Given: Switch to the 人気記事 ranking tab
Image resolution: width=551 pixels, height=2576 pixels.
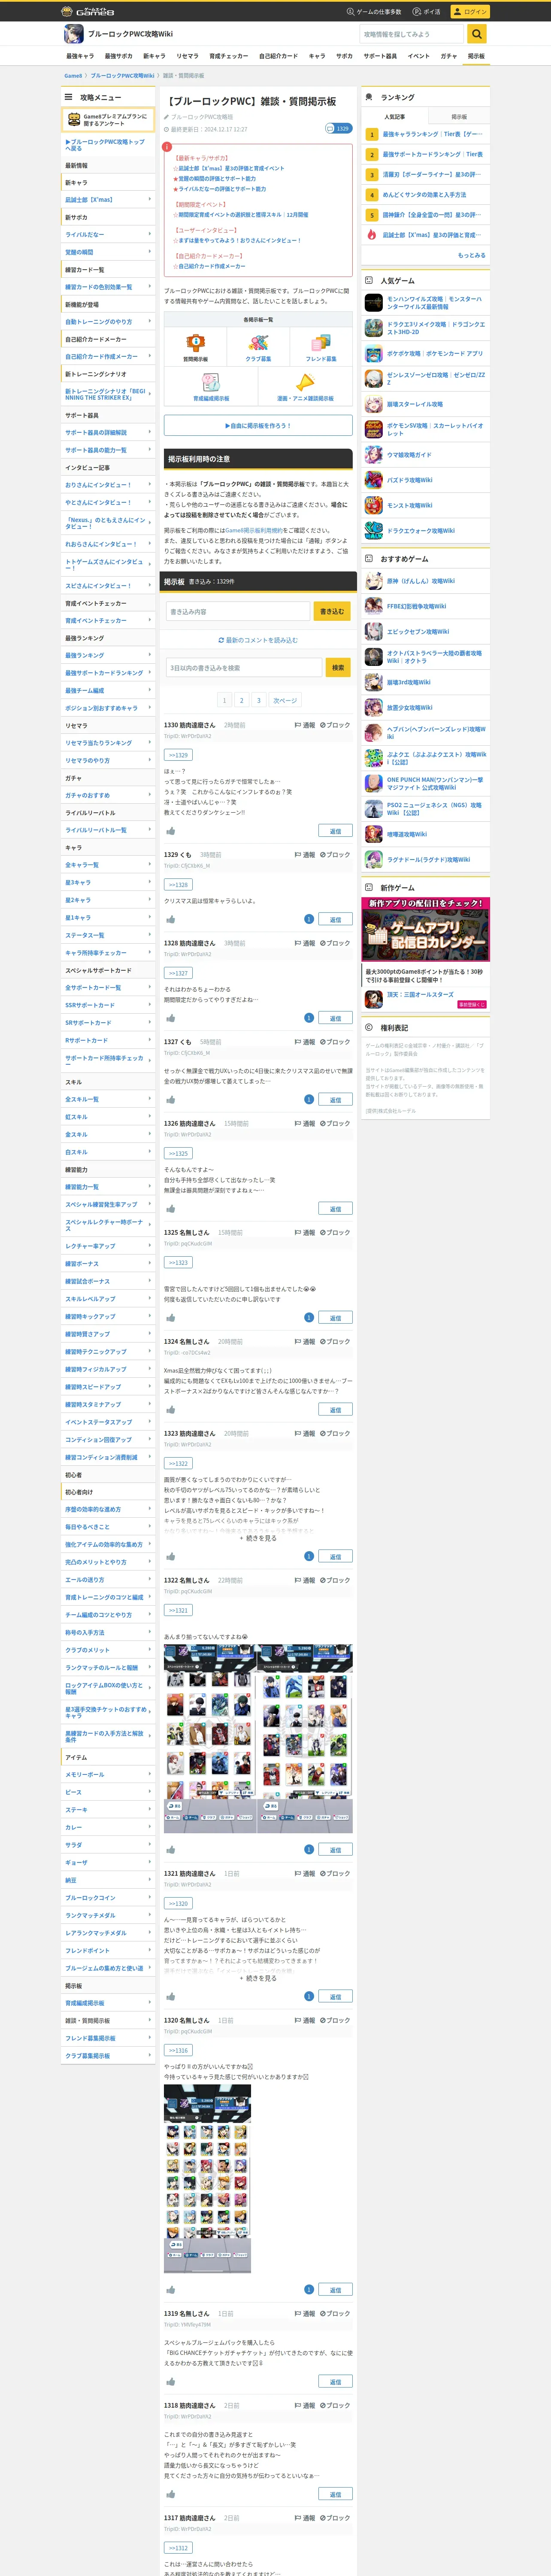Looking at the screenshot, I should [394, 117].
